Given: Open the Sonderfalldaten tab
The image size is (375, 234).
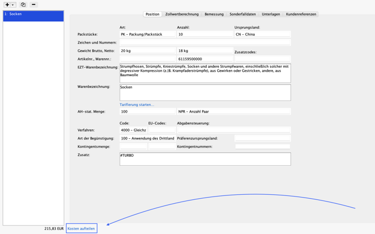Looking at the screenshot, I should tap(242, 14).
